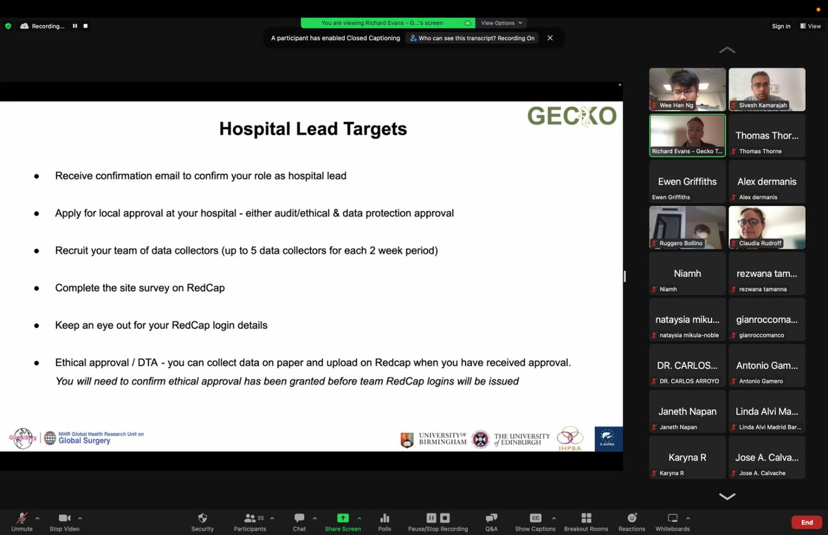Dismiss the Closed Captioning notification
Screen dimensions: 828x535
point(550,38)
